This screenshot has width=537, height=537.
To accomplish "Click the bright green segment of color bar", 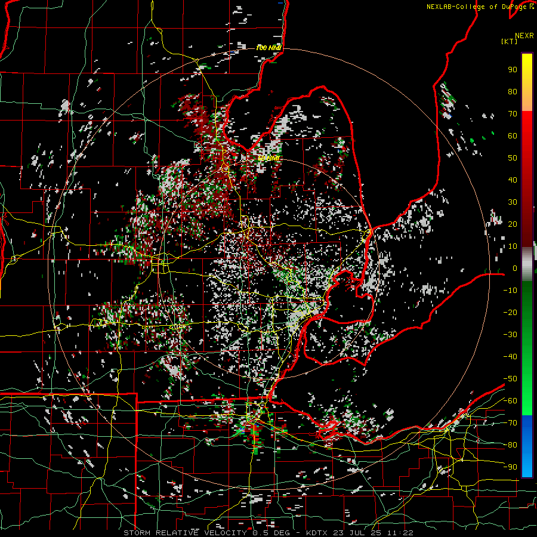I will tap(527, 384).
